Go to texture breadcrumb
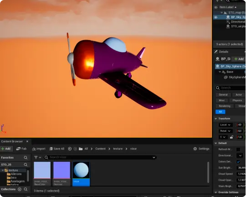This screenshot has width=246, height=197. [118, 149]
